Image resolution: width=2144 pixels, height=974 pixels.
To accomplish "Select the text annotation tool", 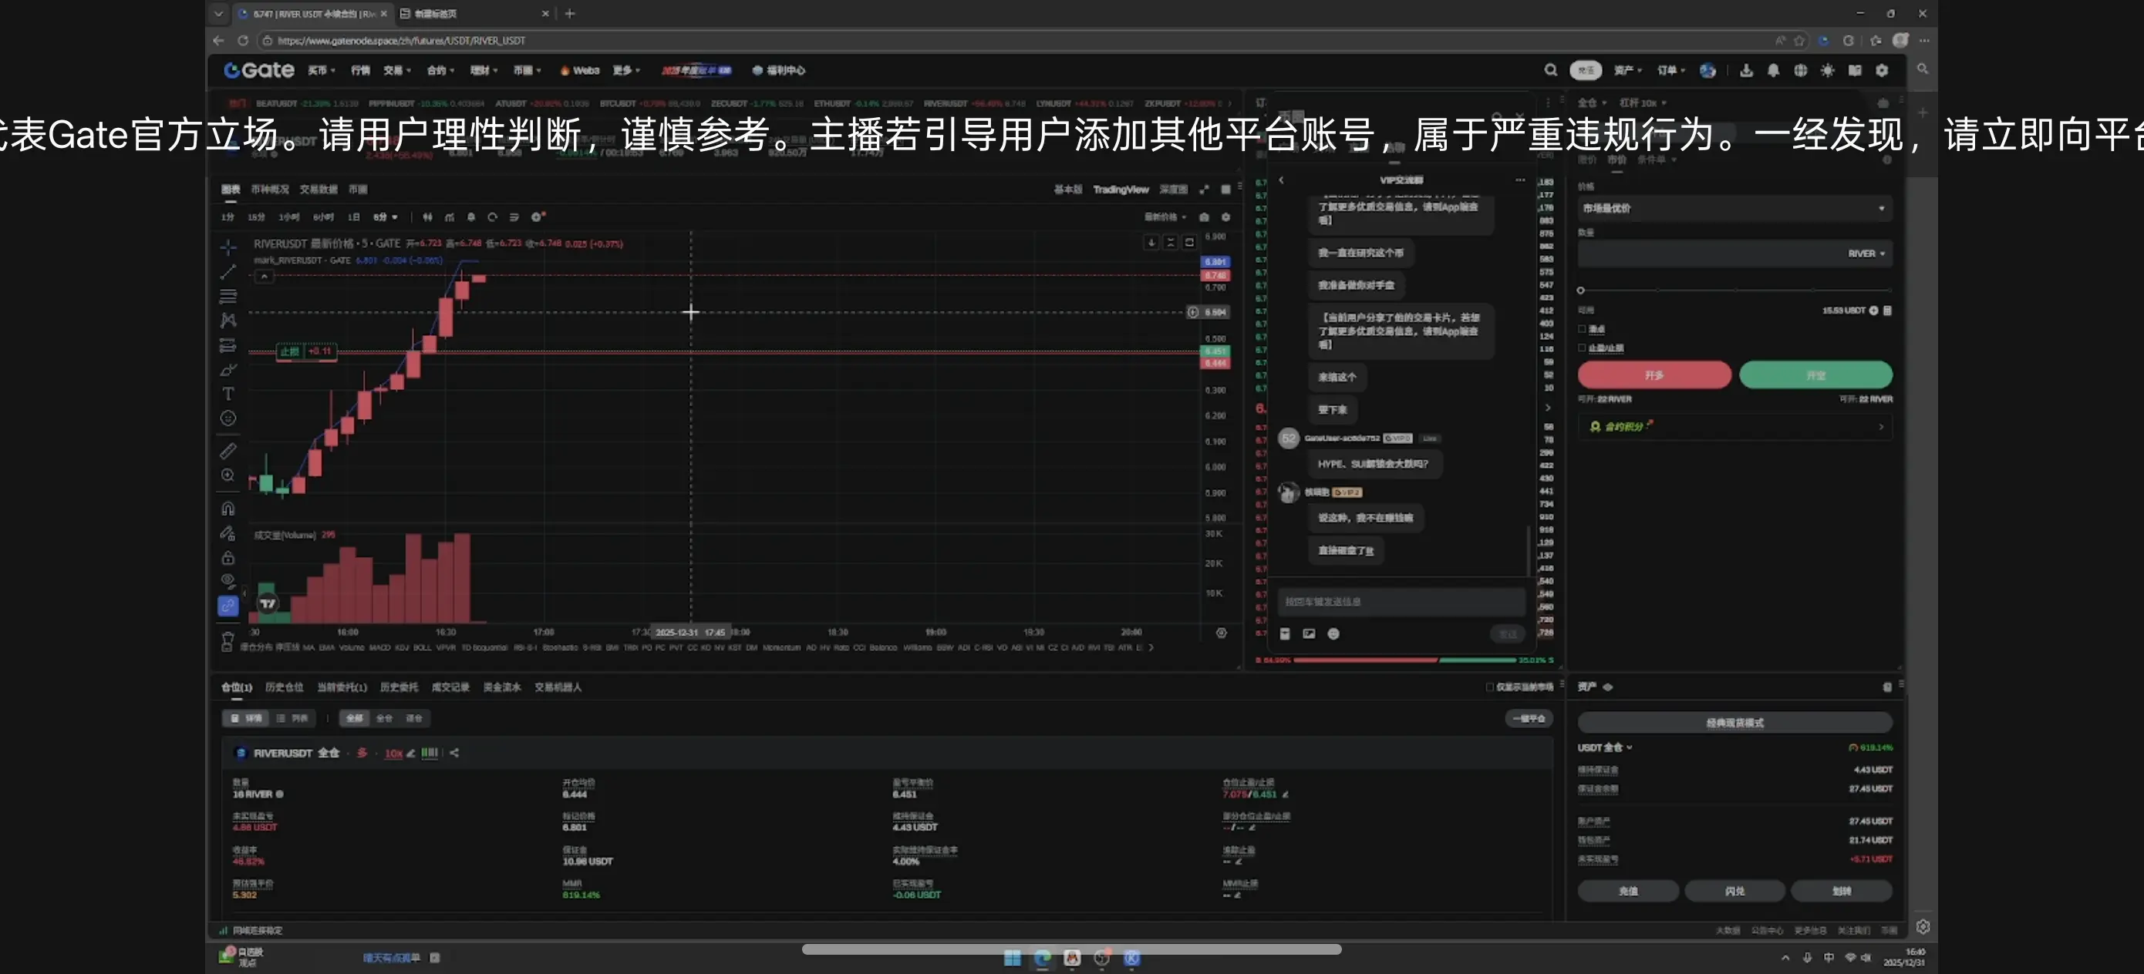I will pos(228,394).
